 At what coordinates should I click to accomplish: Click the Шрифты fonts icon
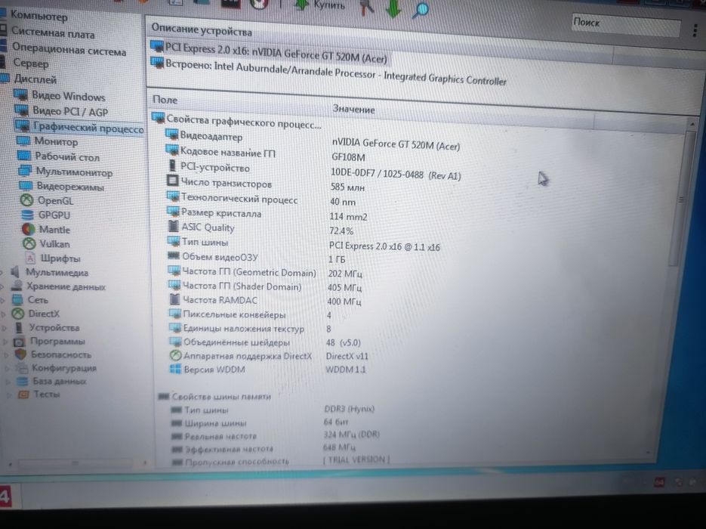tap(30, 258)
